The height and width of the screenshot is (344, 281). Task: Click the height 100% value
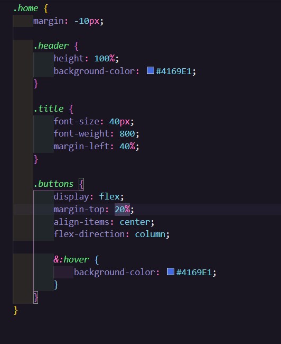(x=105, y=58)
